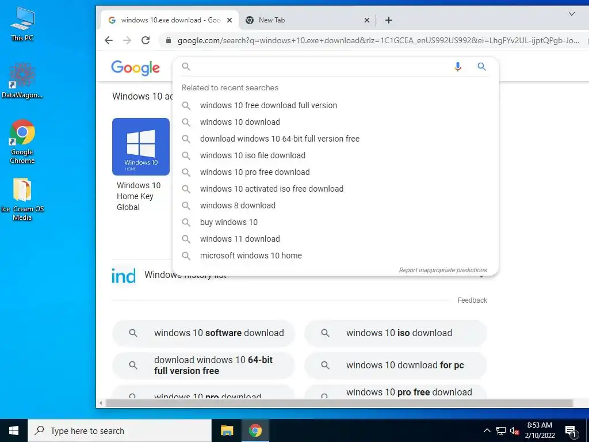The width and height of the screenshot is (589, 442).
Task: Close the 'windows 10.exe download' tab
Action: [230, 20]
